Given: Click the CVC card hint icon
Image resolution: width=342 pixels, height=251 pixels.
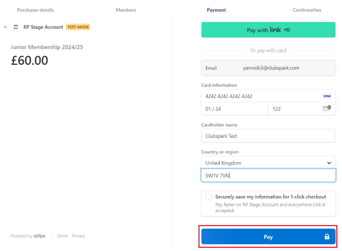Looking at the screenshot, I should pyautogui.click(x=326, y=109).
